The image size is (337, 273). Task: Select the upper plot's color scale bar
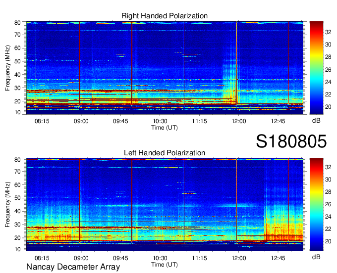[316, 68]
